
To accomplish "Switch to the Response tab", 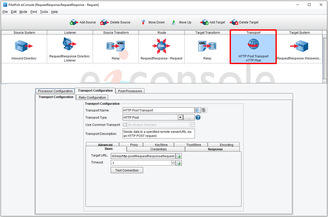I will (x=212, y=149).
